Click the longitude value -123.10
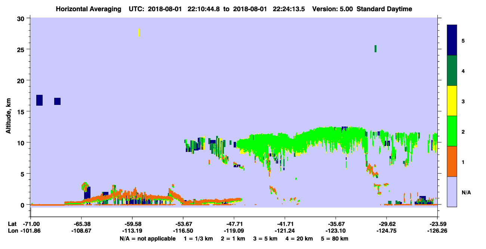Screen dimensions: 486x249 [x=336, y=231]
